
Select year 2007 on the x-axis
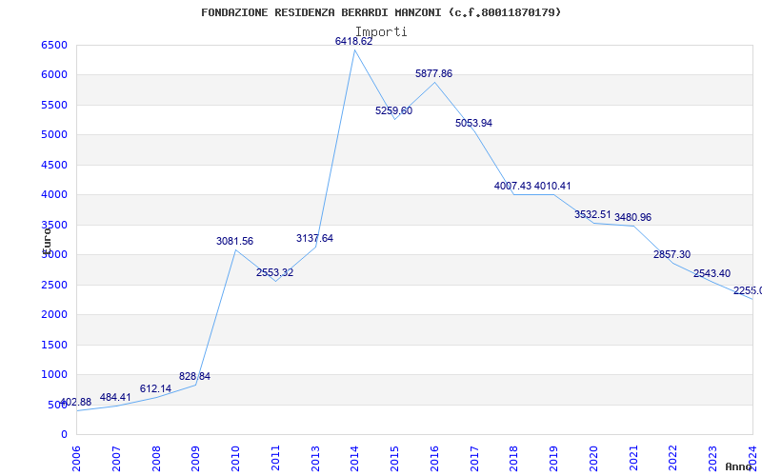pos(116,459)
